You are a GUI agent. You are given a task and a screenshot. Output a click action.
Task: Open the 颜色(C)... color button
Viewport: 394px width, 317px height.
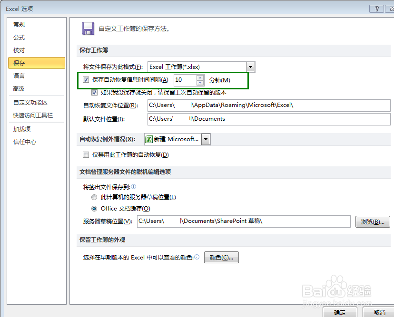[221, 258]
